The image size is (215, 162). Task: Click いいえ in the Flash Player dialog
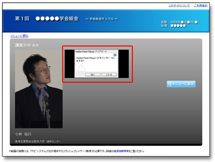(109, 75)
